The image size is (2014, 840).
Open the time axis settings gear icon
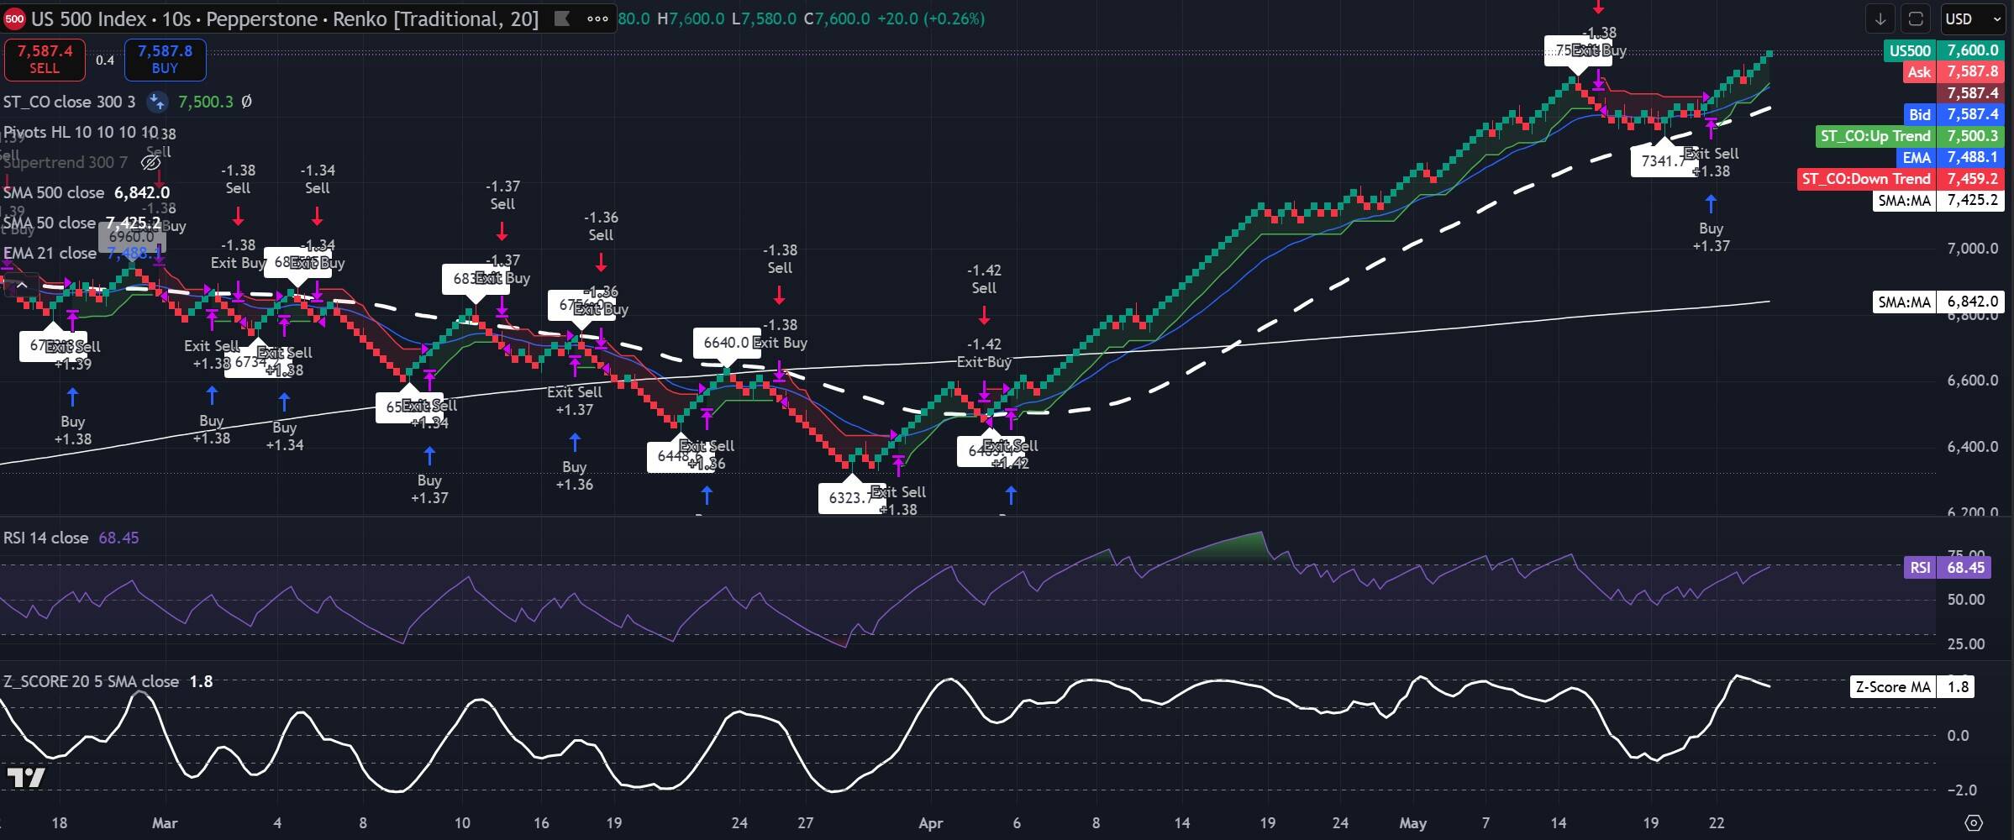point(1974,822)
